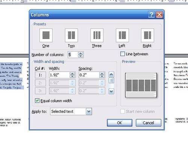The image size is (188, 141).
Task: Click the column 1 Spacing field
Action: point(89,75)
